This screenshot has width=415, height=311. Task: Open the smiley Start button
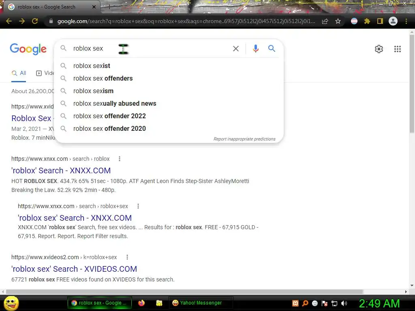tap(11, 303)
